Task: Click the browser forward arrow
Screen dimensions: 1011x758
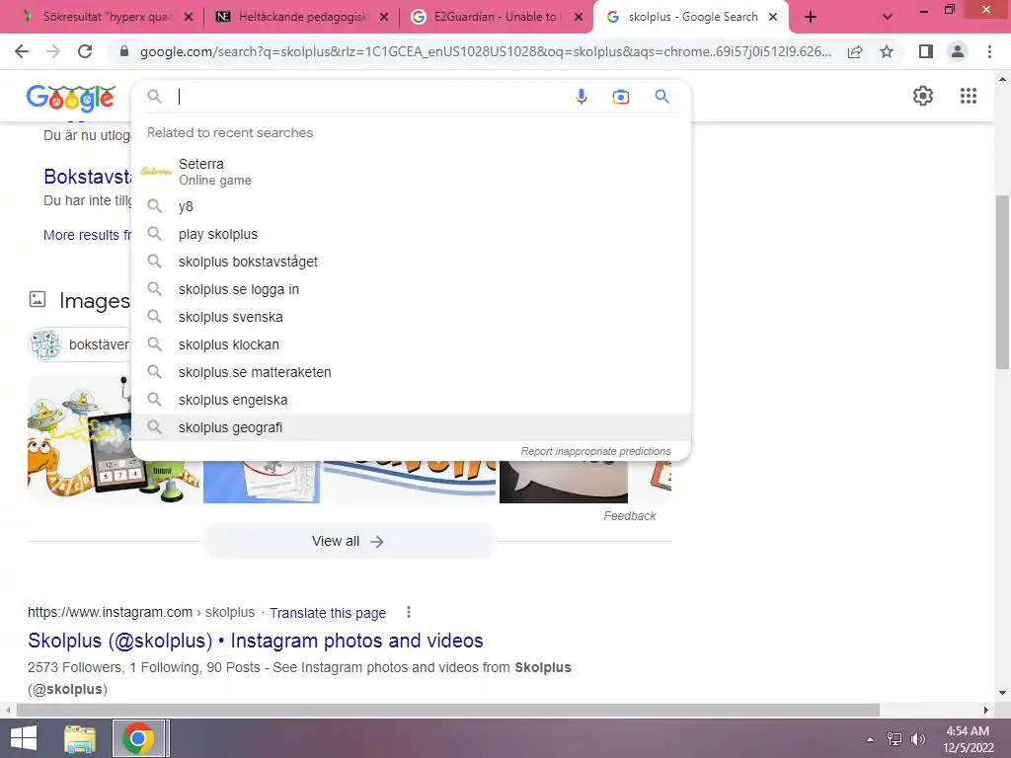Action: (53, 51)
